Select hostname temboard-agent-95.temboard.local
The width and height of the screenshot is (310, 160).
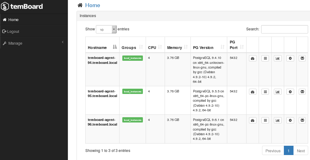point(102,94)
